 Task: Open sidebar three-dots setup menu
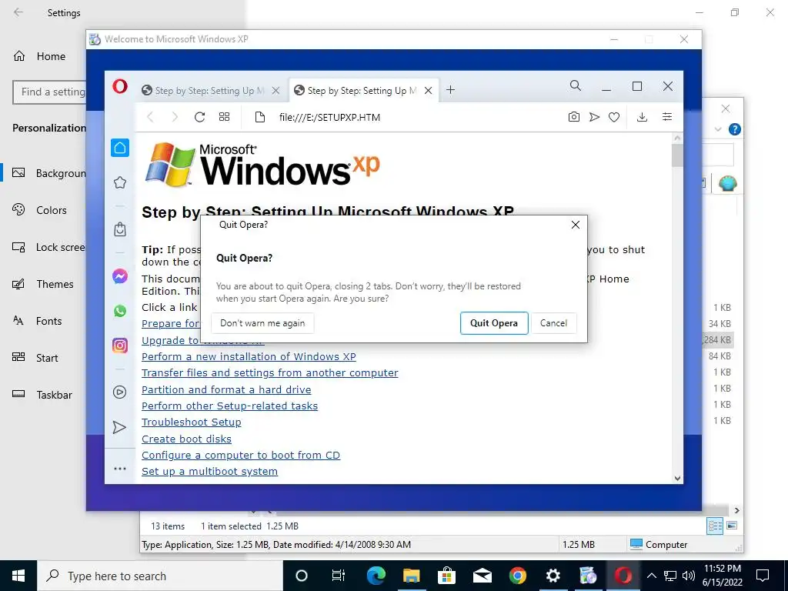click(119, 469)
